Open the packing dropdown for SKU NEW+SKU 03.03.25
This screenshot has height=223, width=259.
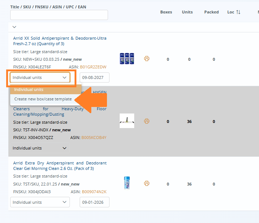40,77
